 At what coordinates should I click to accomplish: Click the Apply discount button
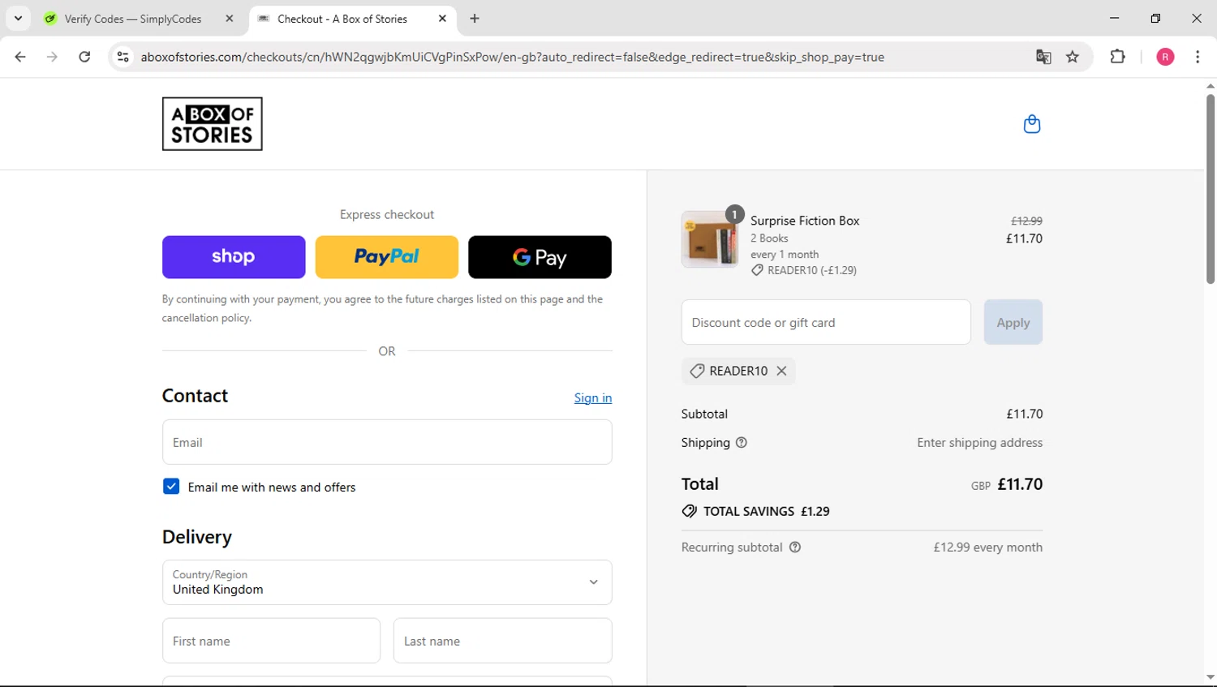pyautogui.click(x=1013, y=322)
